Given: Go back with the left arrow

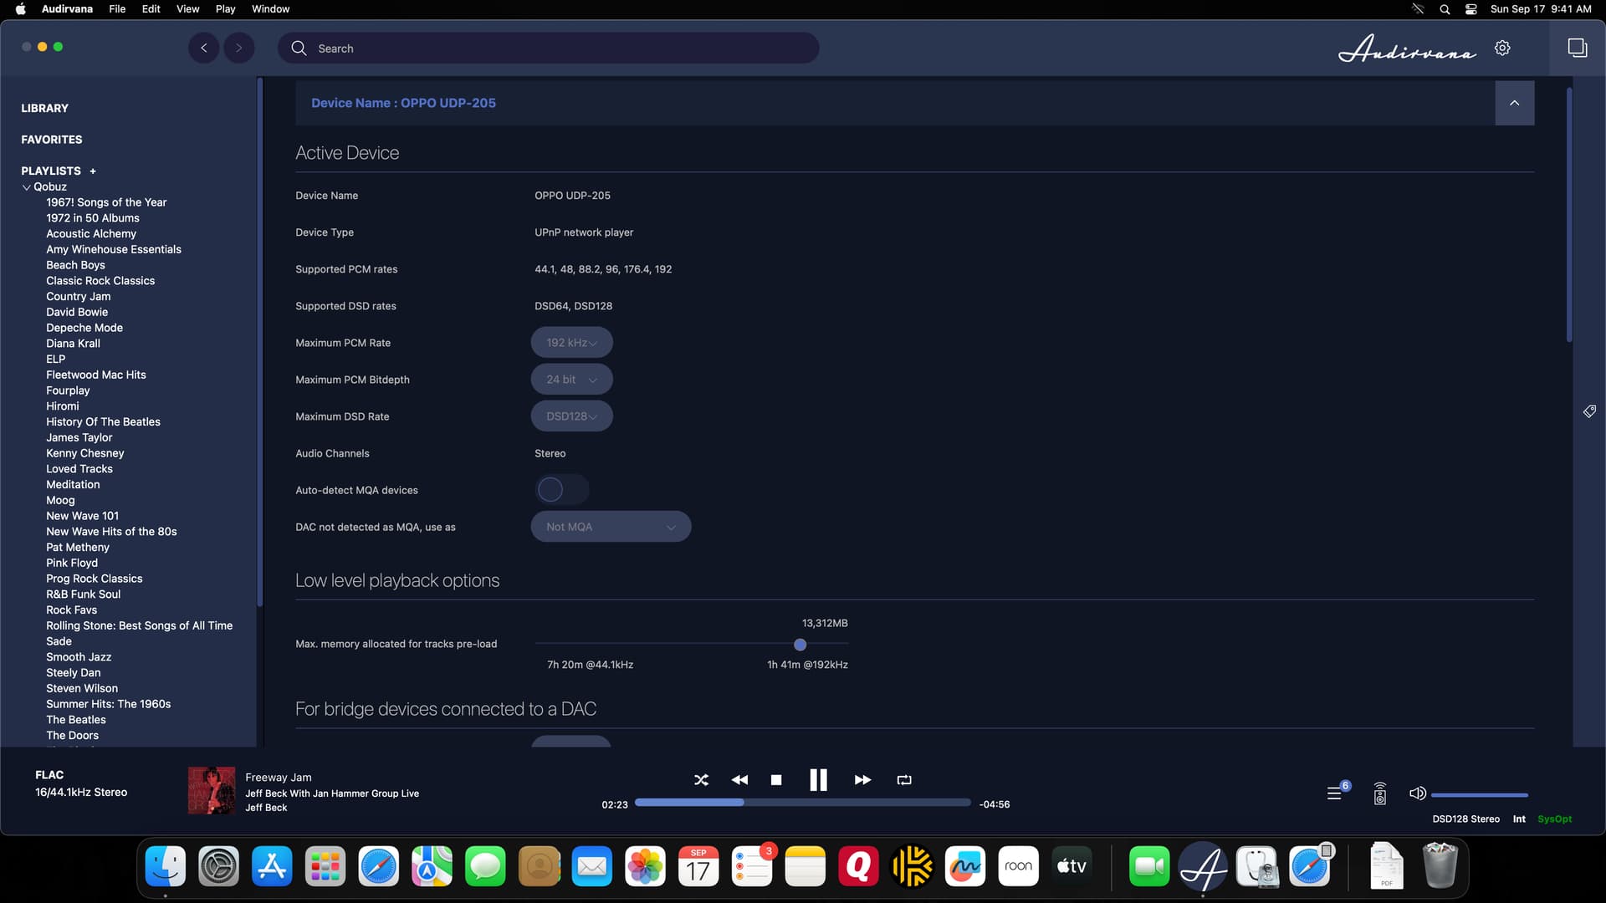Looking at the screenshot, I should [x=203, y=48].
